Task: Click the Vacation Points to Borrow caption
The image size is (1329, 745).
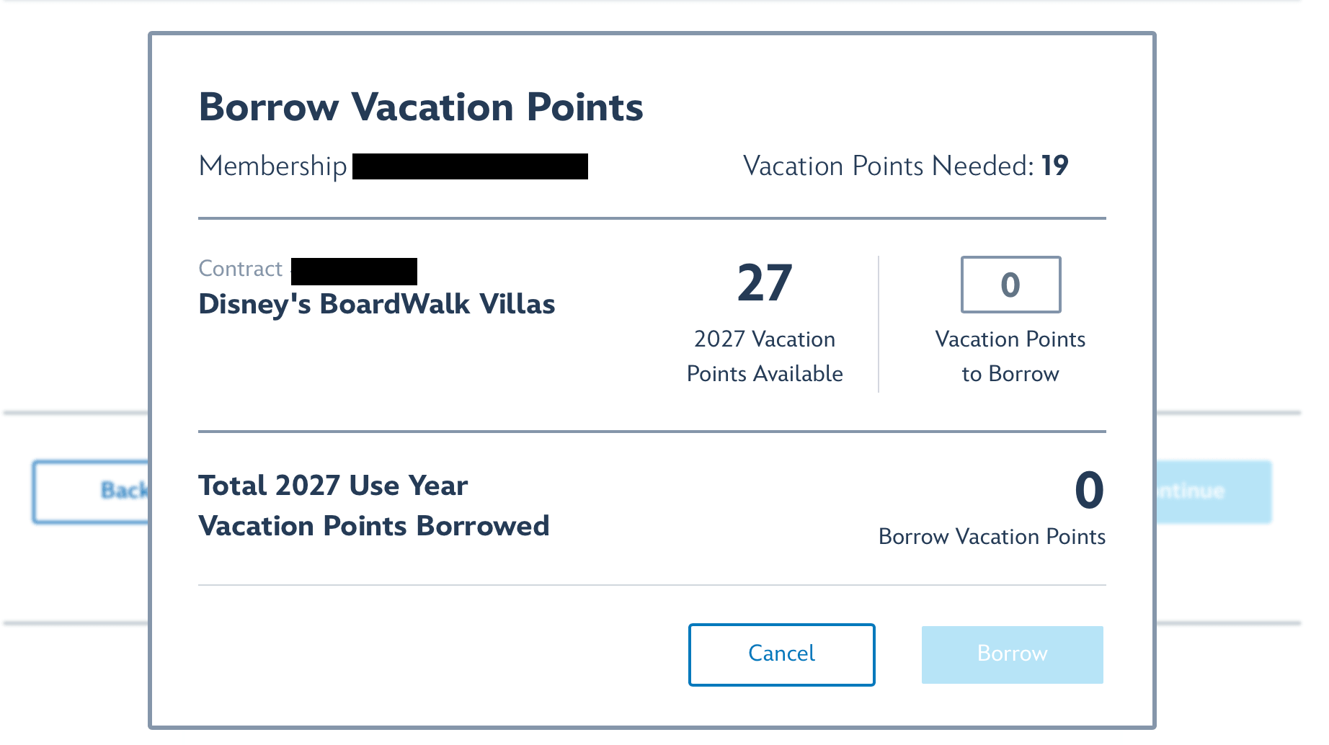Action: pos(1010,357)
